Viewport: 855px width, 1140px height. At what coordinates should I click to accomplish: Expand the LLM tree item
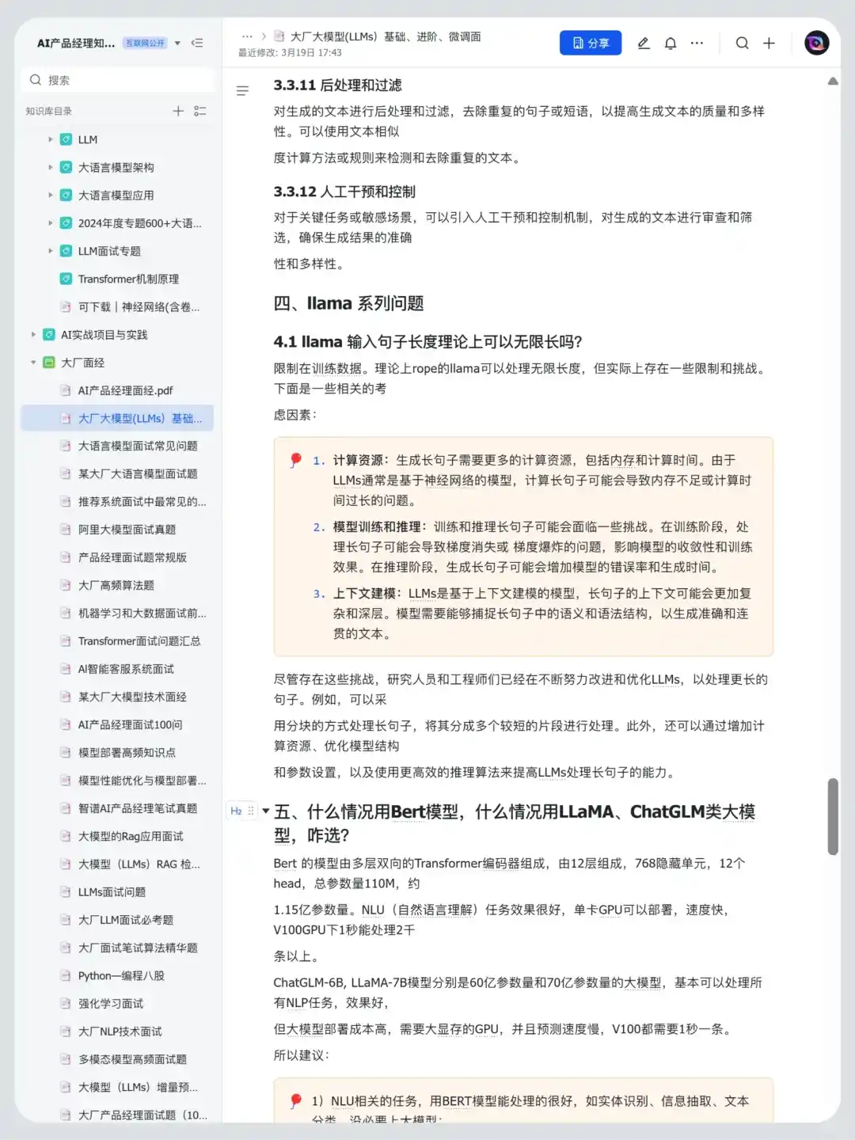51,139
